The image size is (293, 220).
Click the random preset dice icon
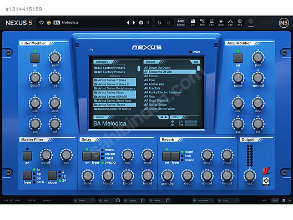tap(141, 23)
